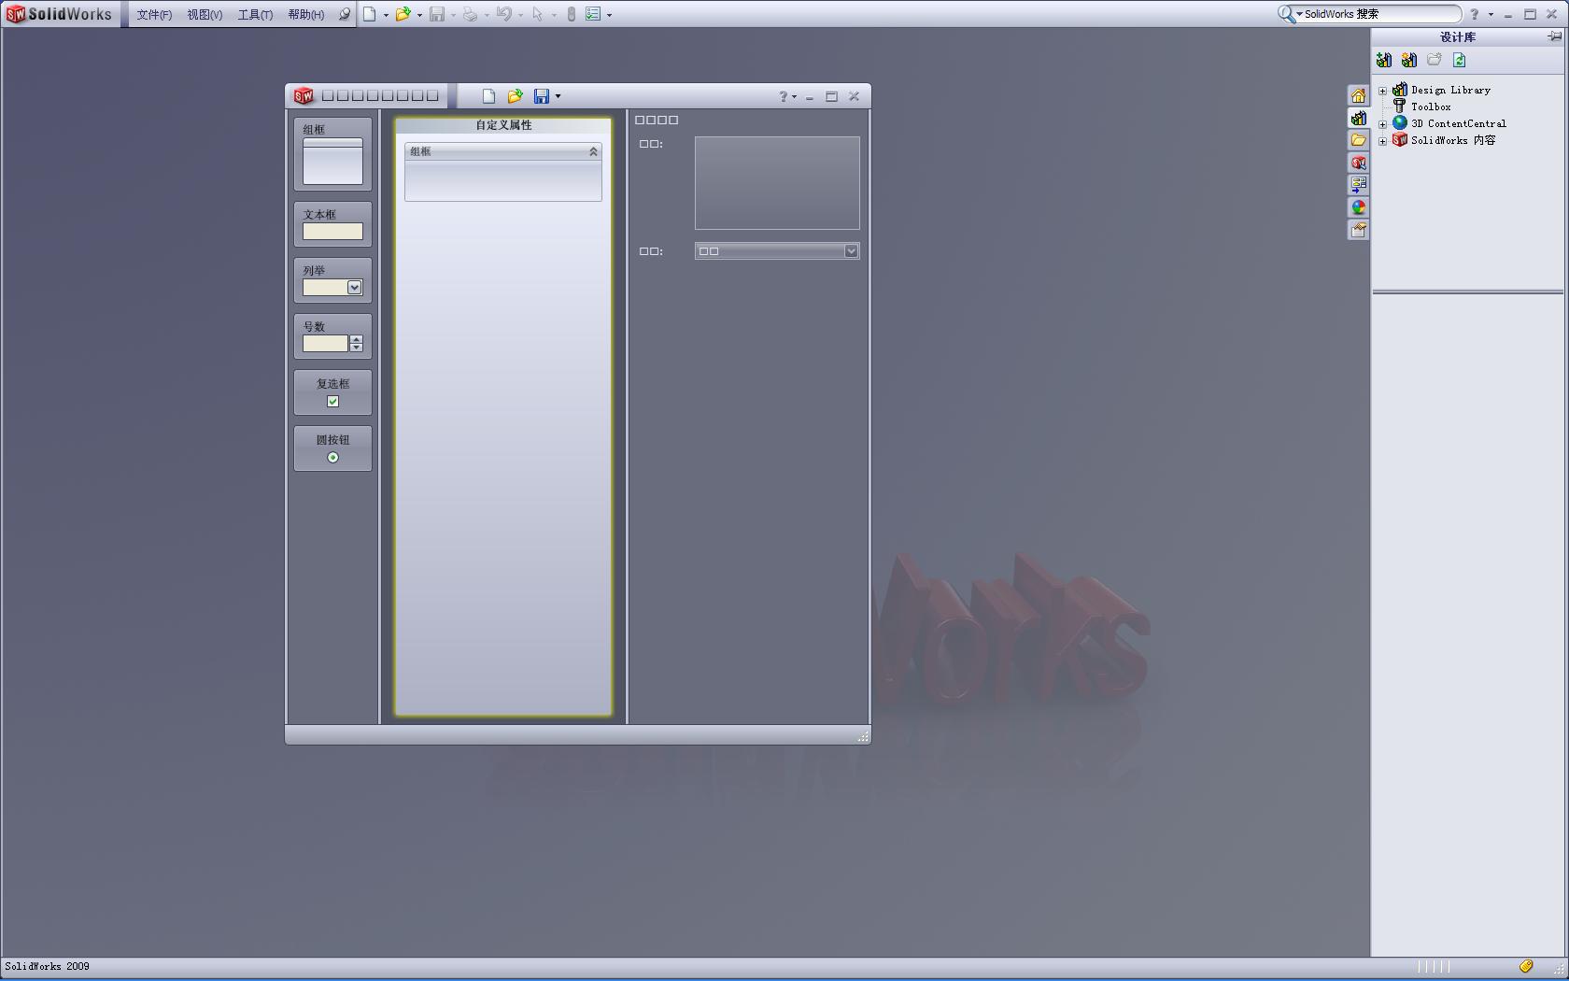Screen dimensions: 1569x981
Task: Open the Open file dropdown arrow
Action: 419,15
